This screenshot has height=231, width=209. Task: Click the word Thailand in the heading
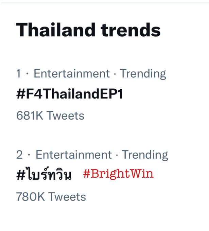(56, 30)
